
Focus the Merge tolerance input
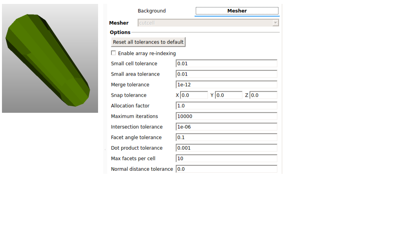point(226,85)
